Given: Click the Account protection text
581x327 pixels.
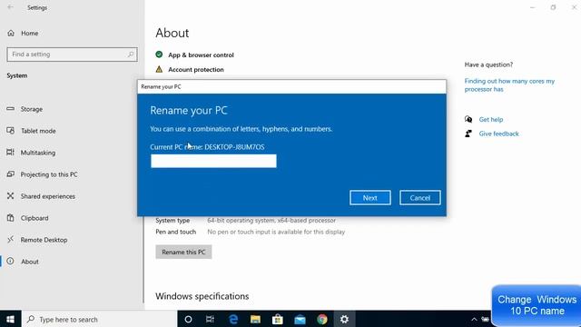Looking at the screenshot, I should click(196, 69).
